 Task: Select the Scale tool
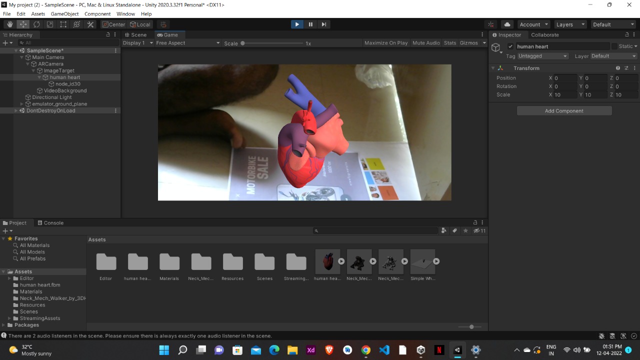pyautogui.click(x=50, y=24)
